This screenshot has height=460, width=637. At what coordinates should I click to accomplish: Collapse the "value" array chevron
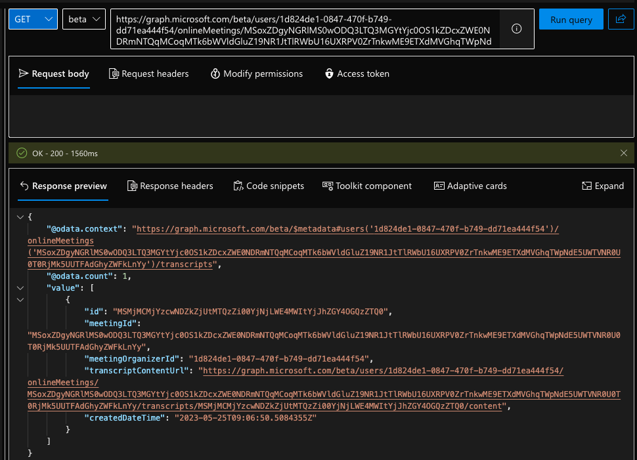pyautogui.click(x=20, y=288)
